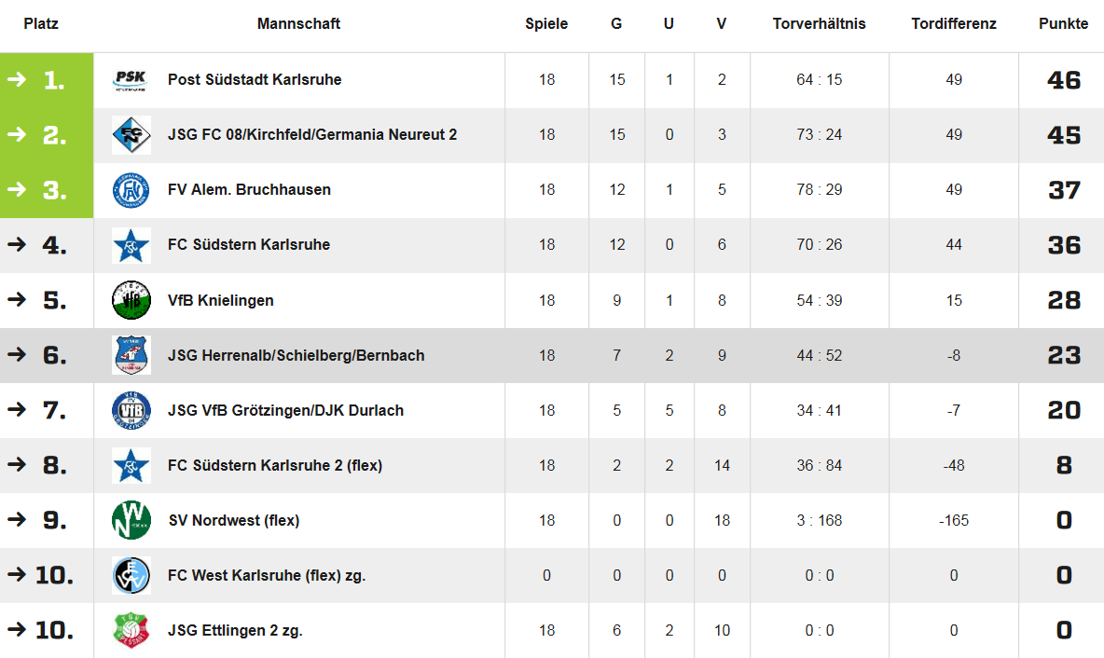This screenshot has height=658, width=1104.
Task: Click the JSG Ettlingen 2 zg. name
Action: [235, 631]
